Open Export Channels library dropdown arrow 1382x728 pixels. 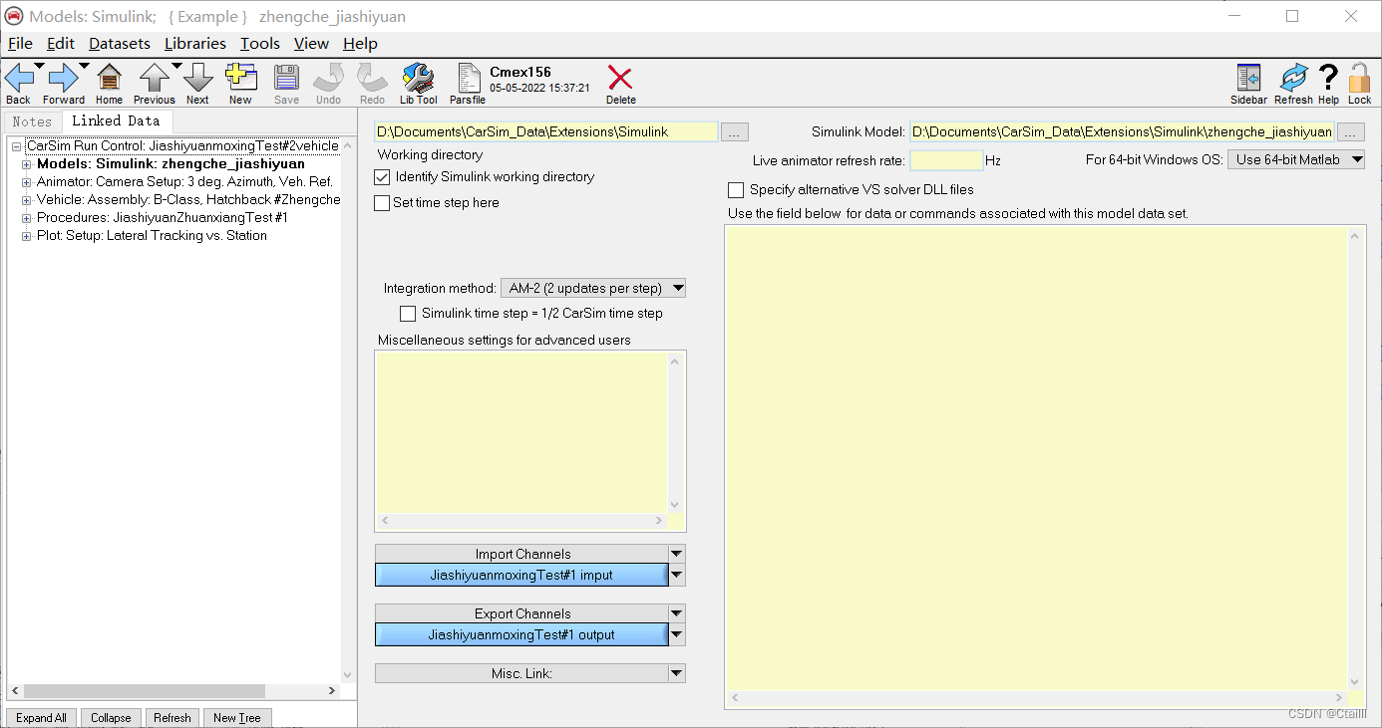click(677, 613)
